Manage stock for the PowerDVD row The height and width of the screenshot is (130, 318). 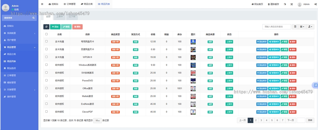click(x=274, y=81)
